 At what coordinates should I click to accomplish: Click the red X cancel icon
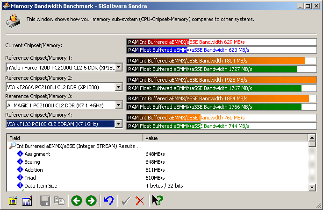tap(140, 201)
